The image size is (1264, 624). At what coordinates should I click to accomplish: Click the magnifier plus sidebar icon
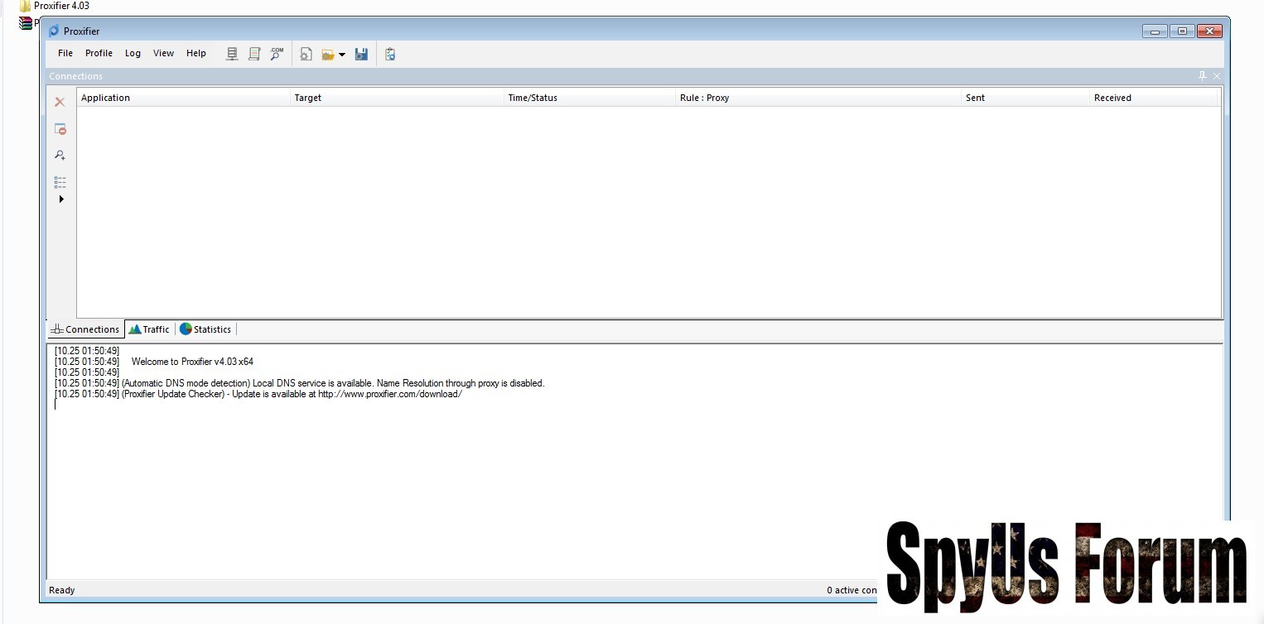point(60,155)
